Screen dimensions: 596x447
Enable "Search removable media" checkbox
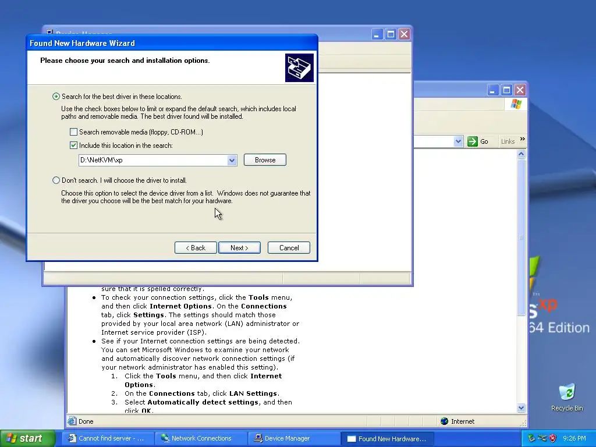pos(73,132)
